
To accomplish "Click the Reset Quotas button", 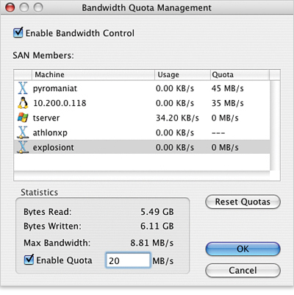I will (x=243, y=202).
